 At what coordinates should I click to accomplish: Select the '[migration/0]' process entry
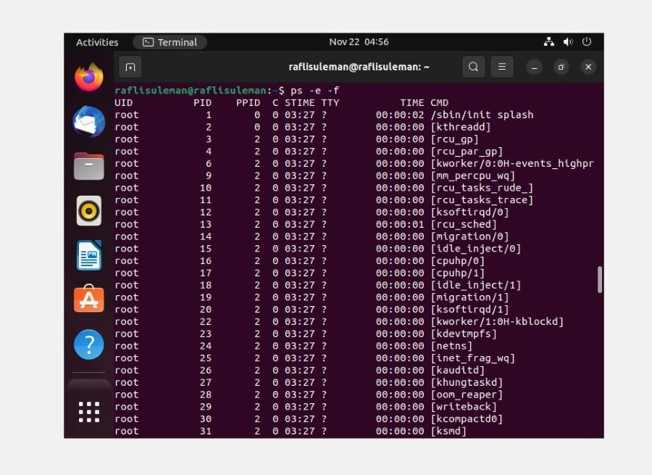point(470,236)
